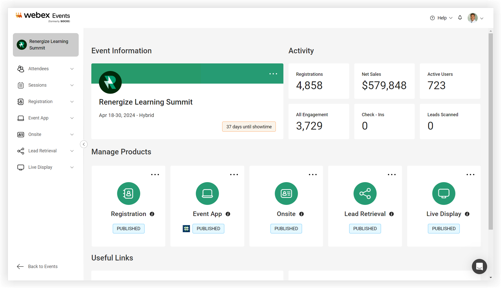Click the Attendees sidebar icon
This screenshot has height=288, width=501.
click(x=21, y=69)
